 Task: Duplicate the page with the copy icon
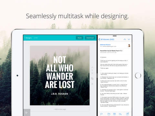92,79
